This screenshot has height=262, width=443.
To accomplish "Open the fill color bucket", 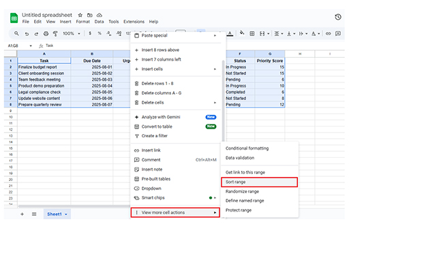I will click(x=242, y=33).
